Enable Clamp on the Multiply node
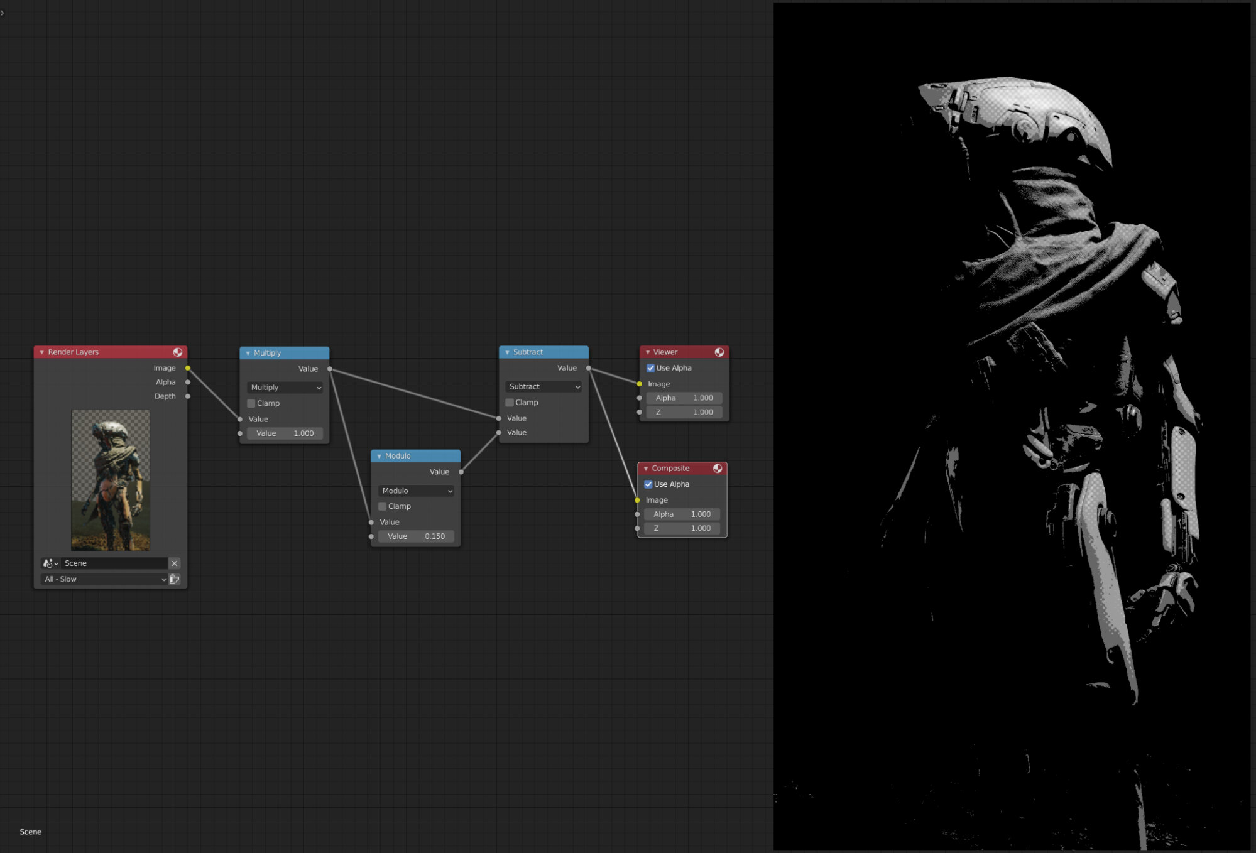 [251, 403]
